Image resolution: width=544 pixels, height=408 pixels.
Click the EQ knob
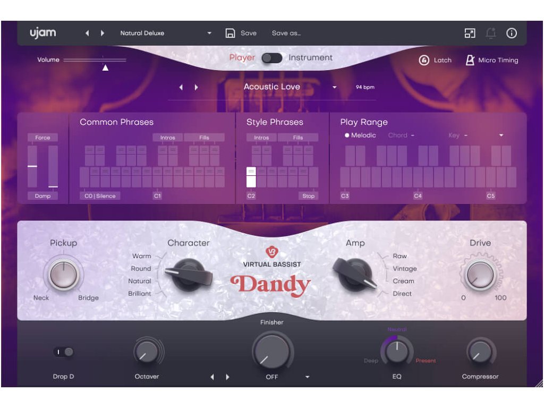[397, 351]
